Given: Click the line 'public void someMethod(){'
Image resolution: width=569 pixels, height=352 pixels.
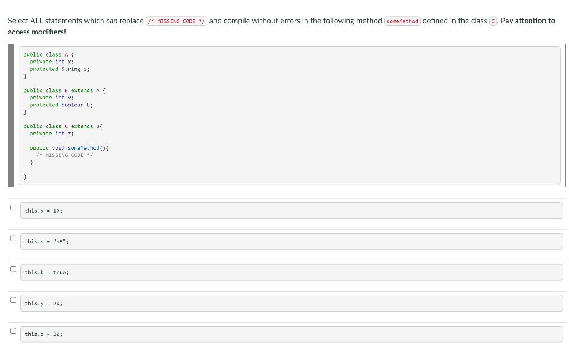Looking at the screenshot, I should (69, 148).
